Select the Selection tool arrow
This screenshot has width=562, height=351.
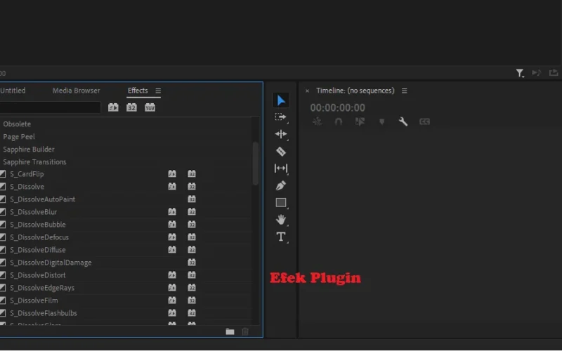pos(281,100)
